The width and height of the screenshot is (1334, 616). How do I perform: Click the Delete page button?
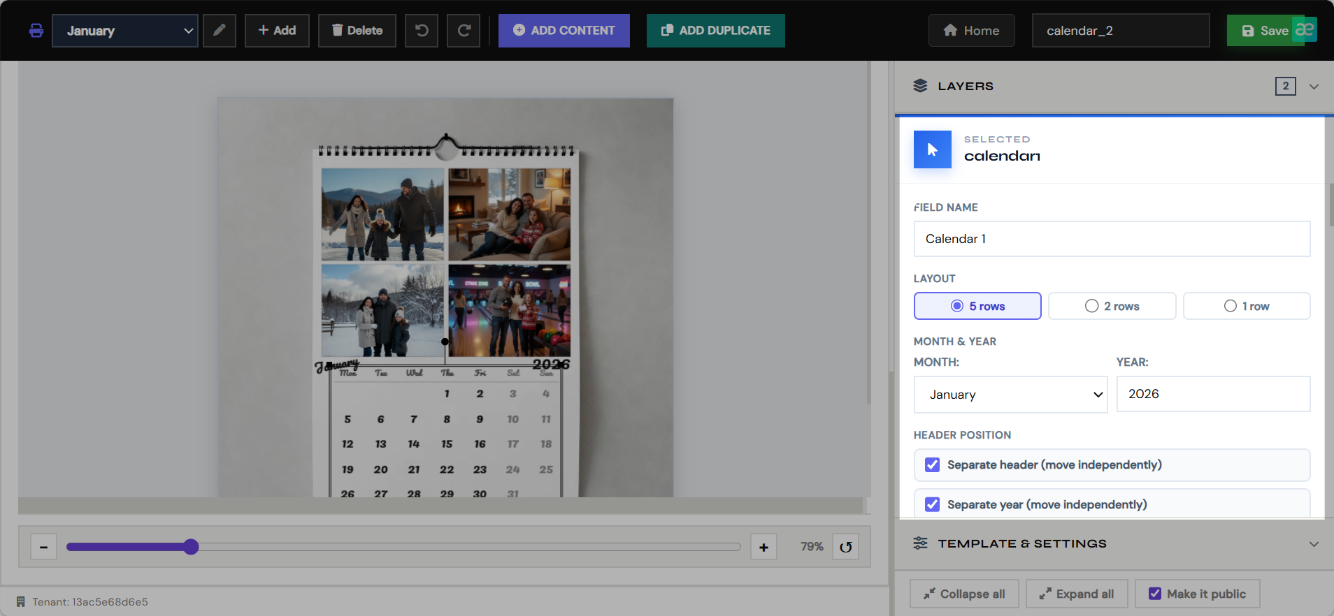click(357, 31)
